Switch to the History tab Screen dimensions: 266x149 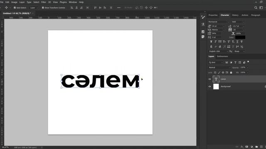[235, 15]
